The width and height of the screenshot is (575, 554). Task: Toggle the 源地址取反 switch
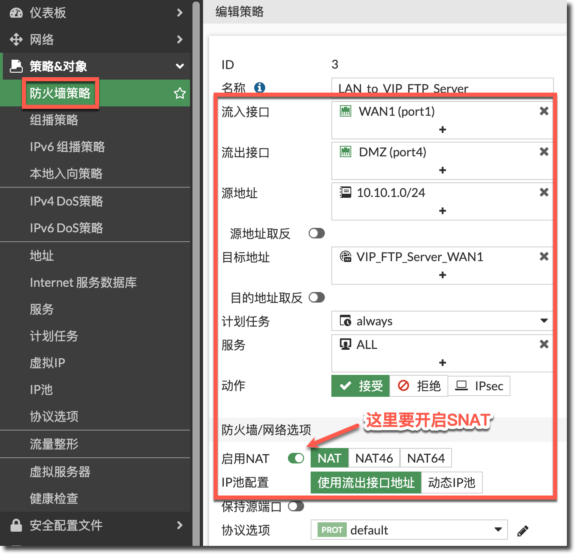click(316, 233)
